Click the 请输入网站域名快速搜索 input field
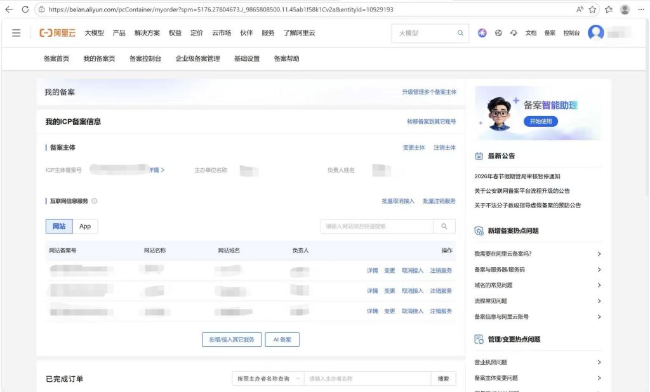 pyautogui.click(x=377, y=226)
